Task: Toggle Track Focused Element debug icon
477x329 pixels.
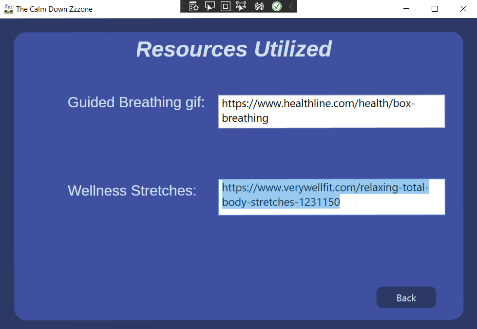Action: 241,6
